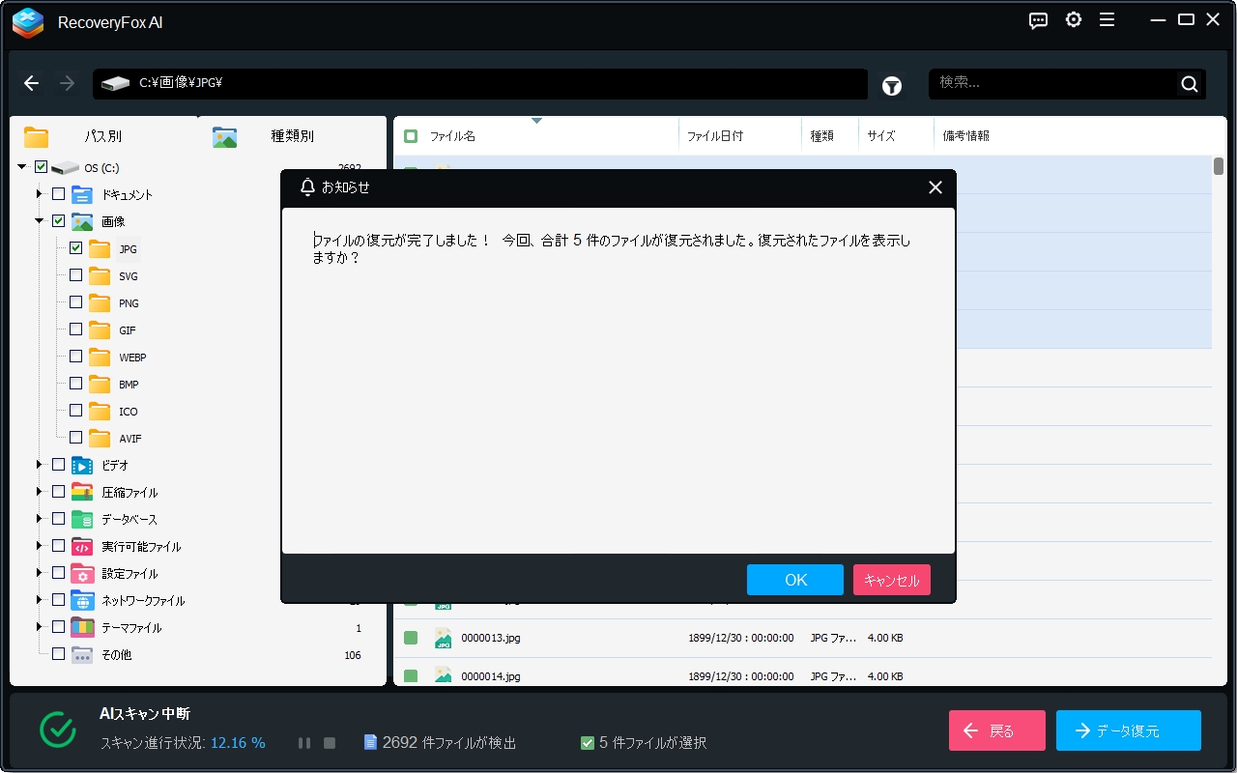Screen dimensions: 1237x773
Task: Click OK in the notification dialog
Action: point(794,580)
